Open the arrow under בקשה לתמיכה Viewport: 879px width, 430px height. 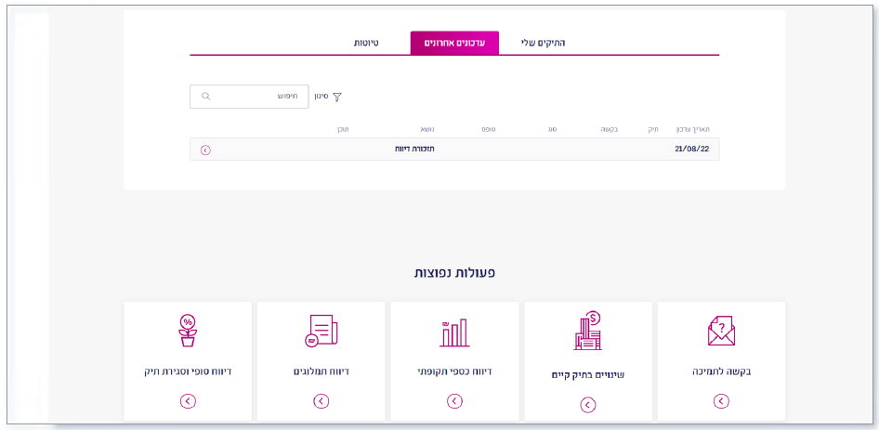click(x=721, y=401)
